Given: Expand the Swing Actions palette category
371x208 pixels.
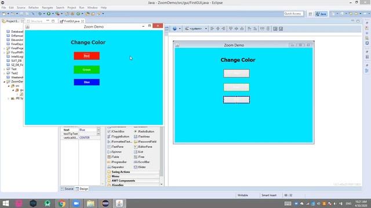Looking at the screenshot, I should click(x=133, y=172).
